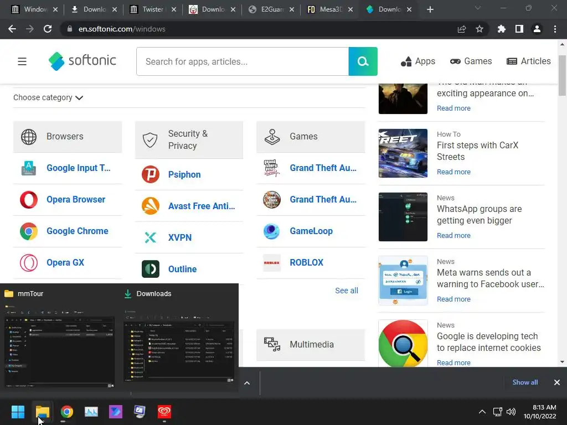The height and width of the screenshot is (425, 567).
Task: Click the Chrome taskbar icon
Action: [x=66, y=412]
